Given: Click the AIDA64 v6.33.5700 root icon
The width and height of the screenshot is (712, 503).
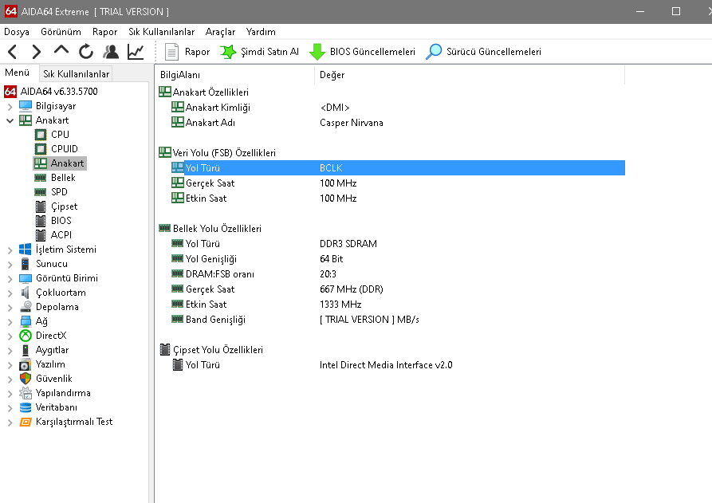Looking at the screenshot, I should 10,91.
